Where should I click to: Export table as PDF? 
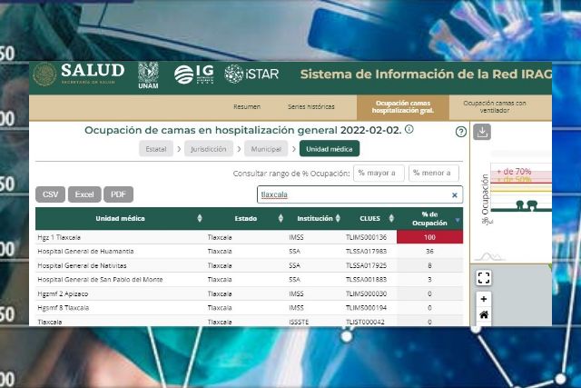pos(117,194)
